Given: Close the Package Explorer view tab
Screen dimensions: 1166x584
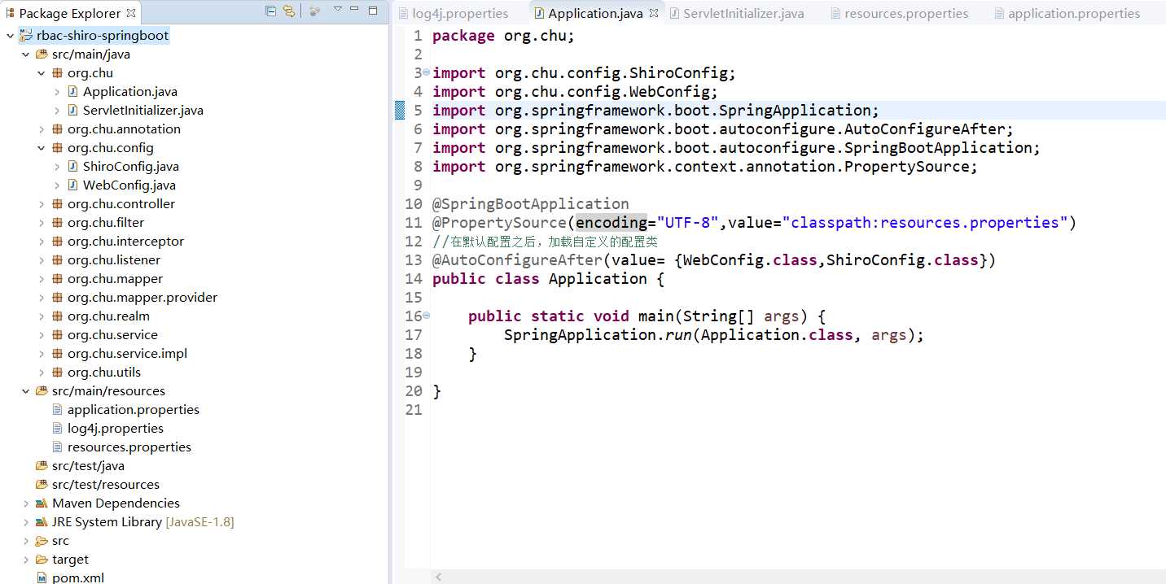Looking at the screenshot, I should (x=131, y=12).
